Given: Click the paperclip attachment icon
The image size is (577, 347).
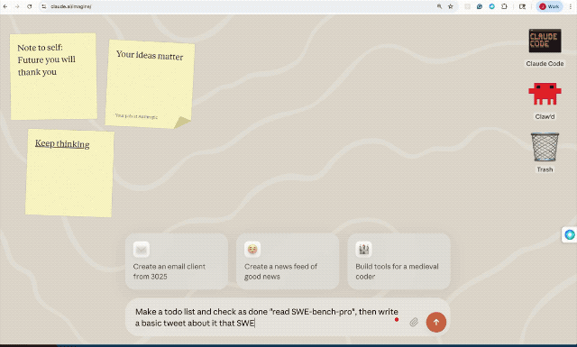Looking at the screenshot, I should point(414,322).
